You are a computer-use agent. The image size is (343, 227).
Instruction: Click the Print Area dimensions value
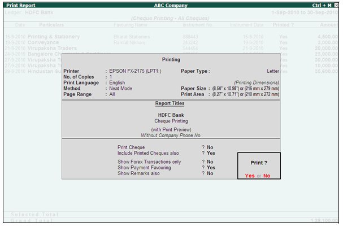[246, 94]
